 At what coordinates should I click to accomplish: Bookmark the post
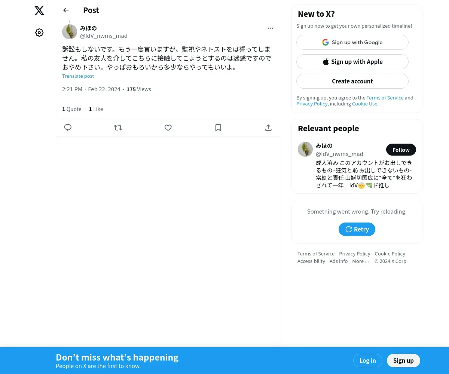click(x=218, y=128)
